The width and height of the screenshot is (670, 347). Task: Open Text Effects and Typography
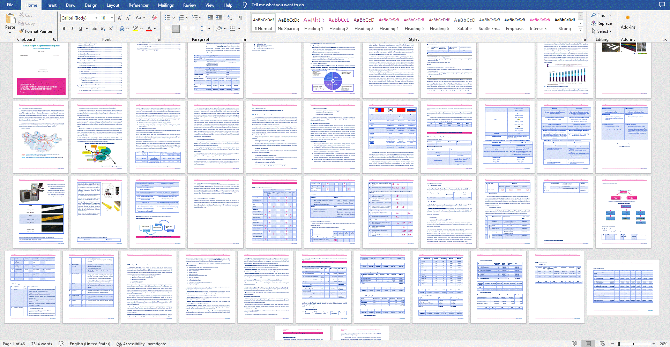tap(122, 29)
